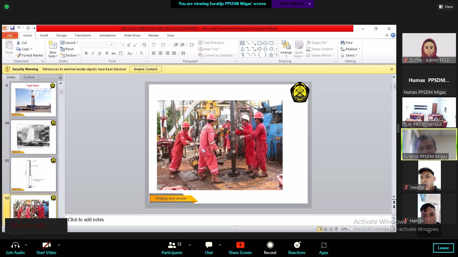Viewport: 458px width, 257px height.
Task: Switch to the Design ribbon tab
Action: tap(61, 35)
